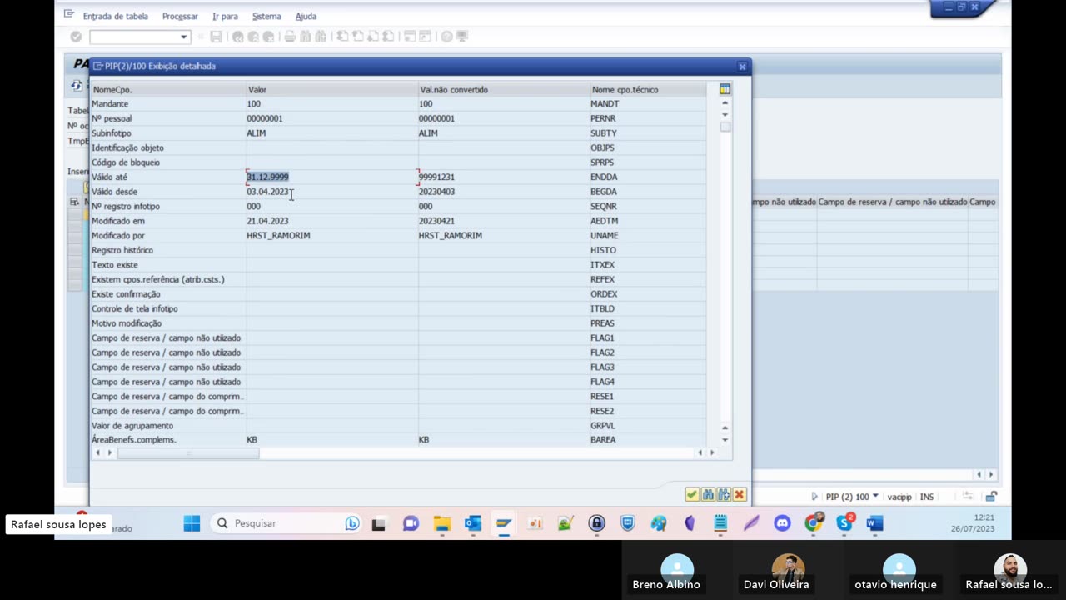Select the Válido desde value 03.04.2023

pos(267,192)
